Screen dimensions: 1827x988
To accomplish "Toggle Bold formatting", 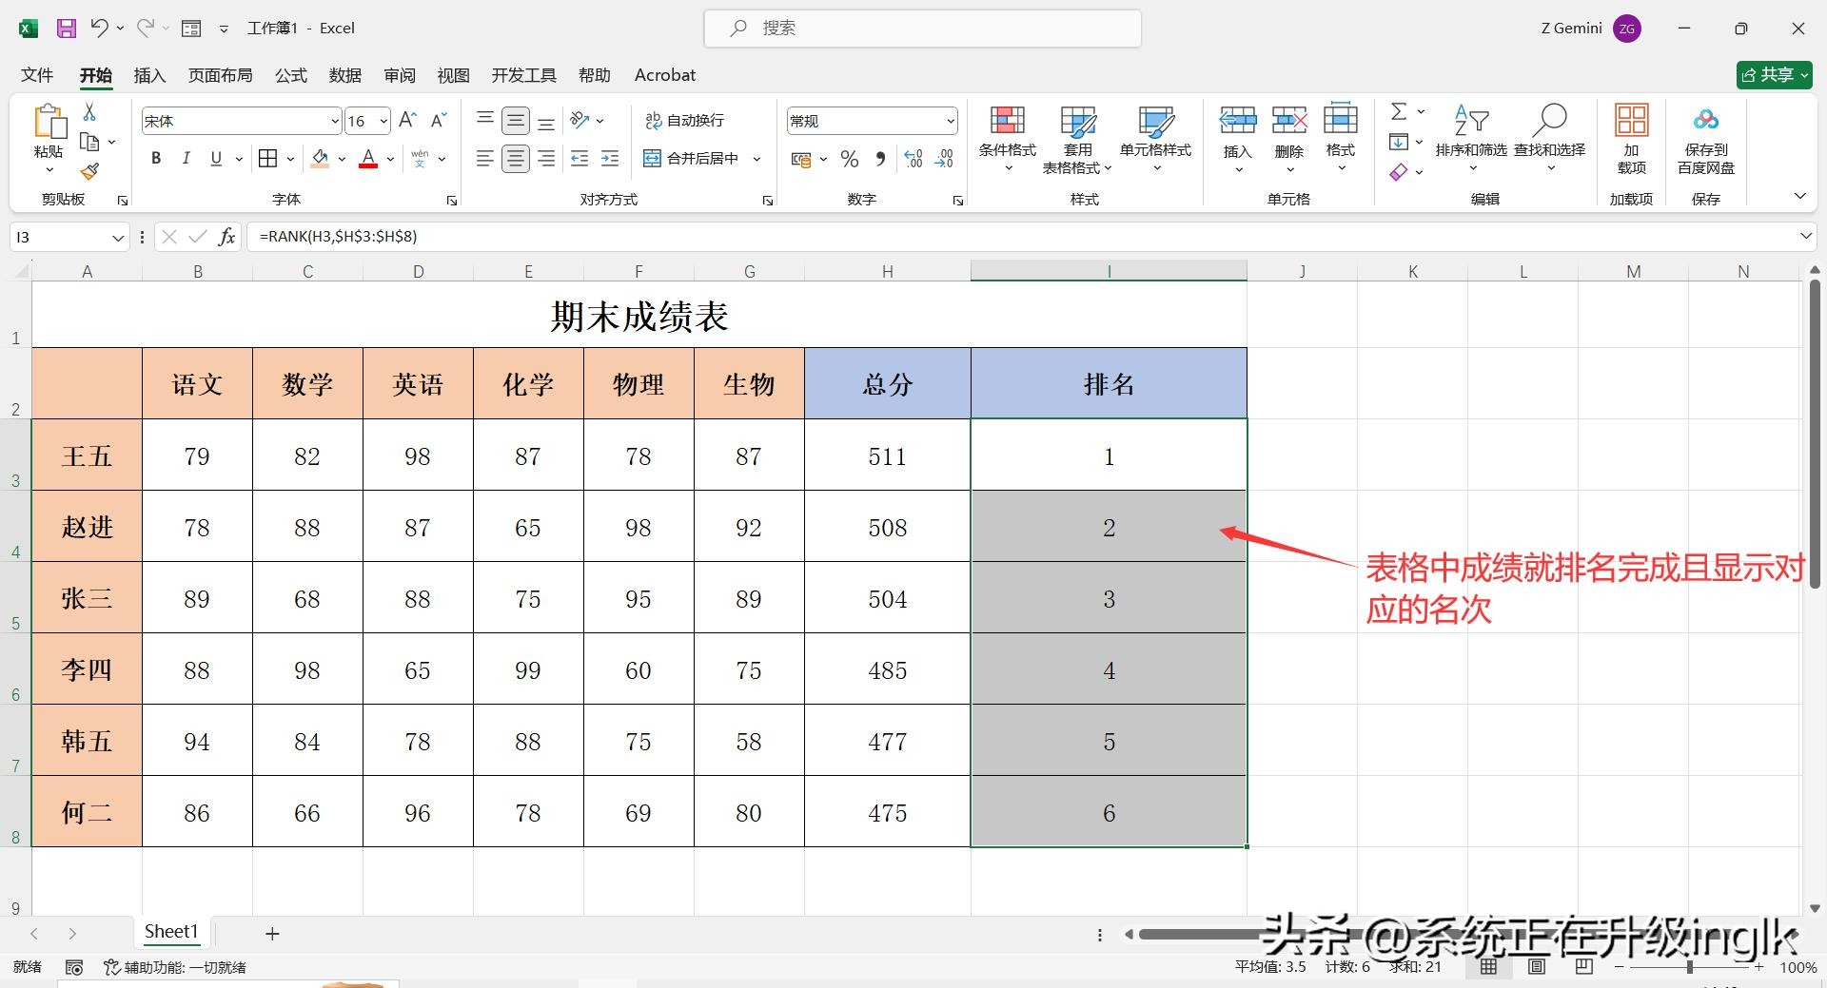I will point(156,159).
